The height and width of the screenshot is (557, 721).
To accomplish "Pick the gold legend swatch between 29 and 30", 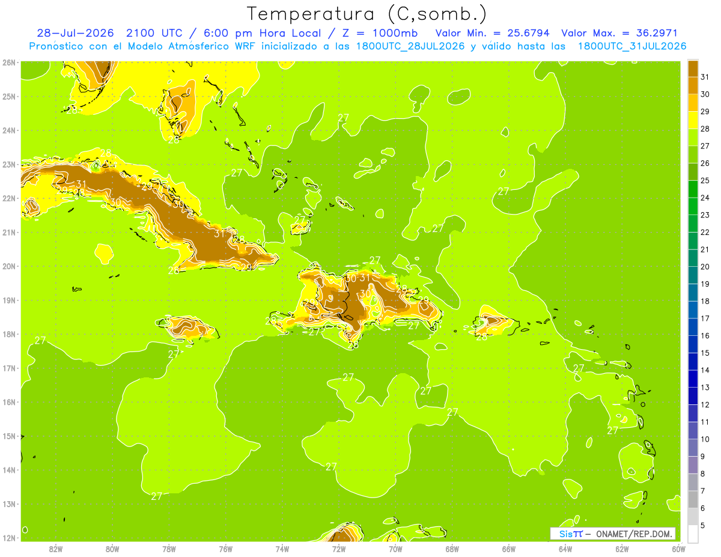I will pyautogui.click(x=693, y=103).
